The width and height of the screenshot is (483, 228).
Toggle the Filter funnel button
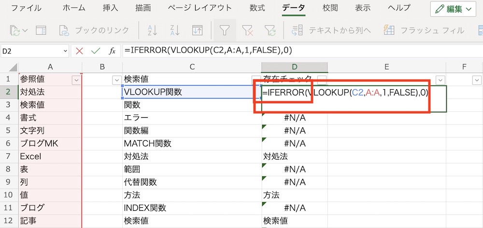pos(225,30)
